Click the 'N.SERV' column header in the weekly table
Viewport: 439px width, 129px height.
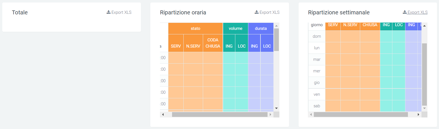pos(350,25)
